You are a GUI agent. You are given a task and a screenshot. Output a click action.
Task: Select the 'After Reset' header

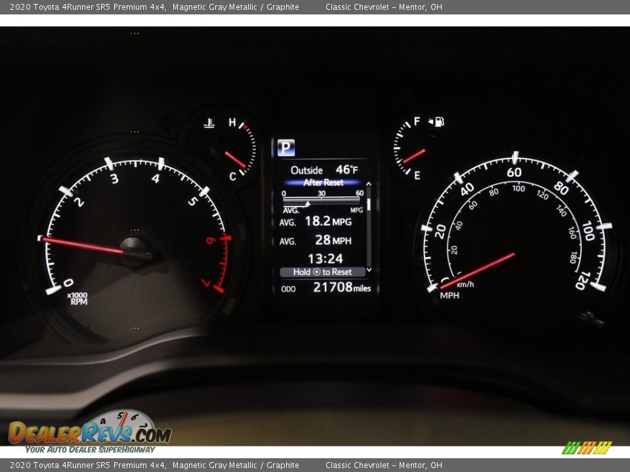coord(323,183)
